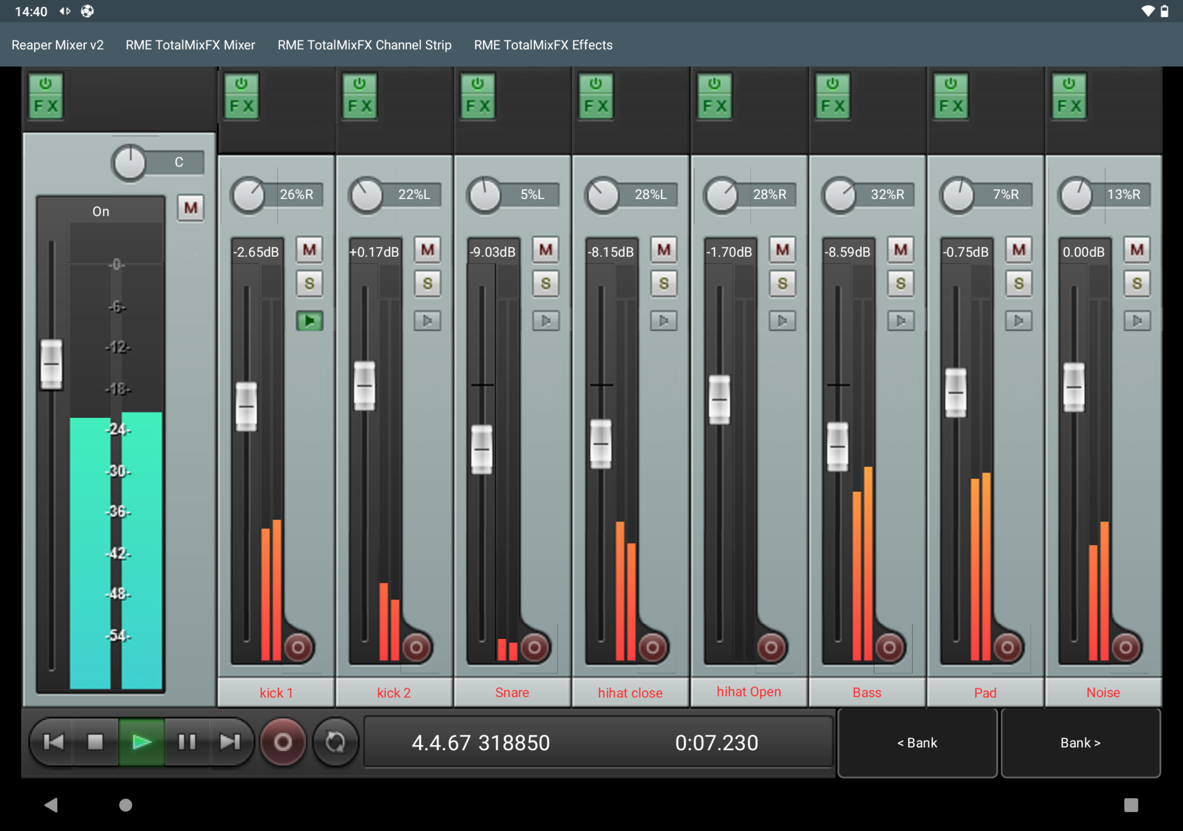Image resolution: width=1183 pixels, height=831 pixels.
Task: Switch to RME TotalMixFX Mixer tab
Action: pos(190,44)
